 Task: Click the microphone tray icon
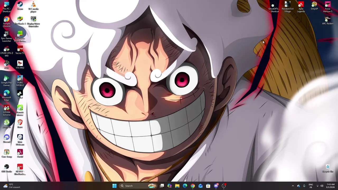[x=304, y=186]
